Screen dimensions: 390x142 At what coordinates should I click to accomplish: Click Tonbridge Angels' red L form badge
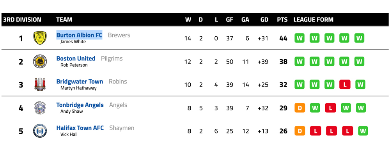click(x=330, y=108)
